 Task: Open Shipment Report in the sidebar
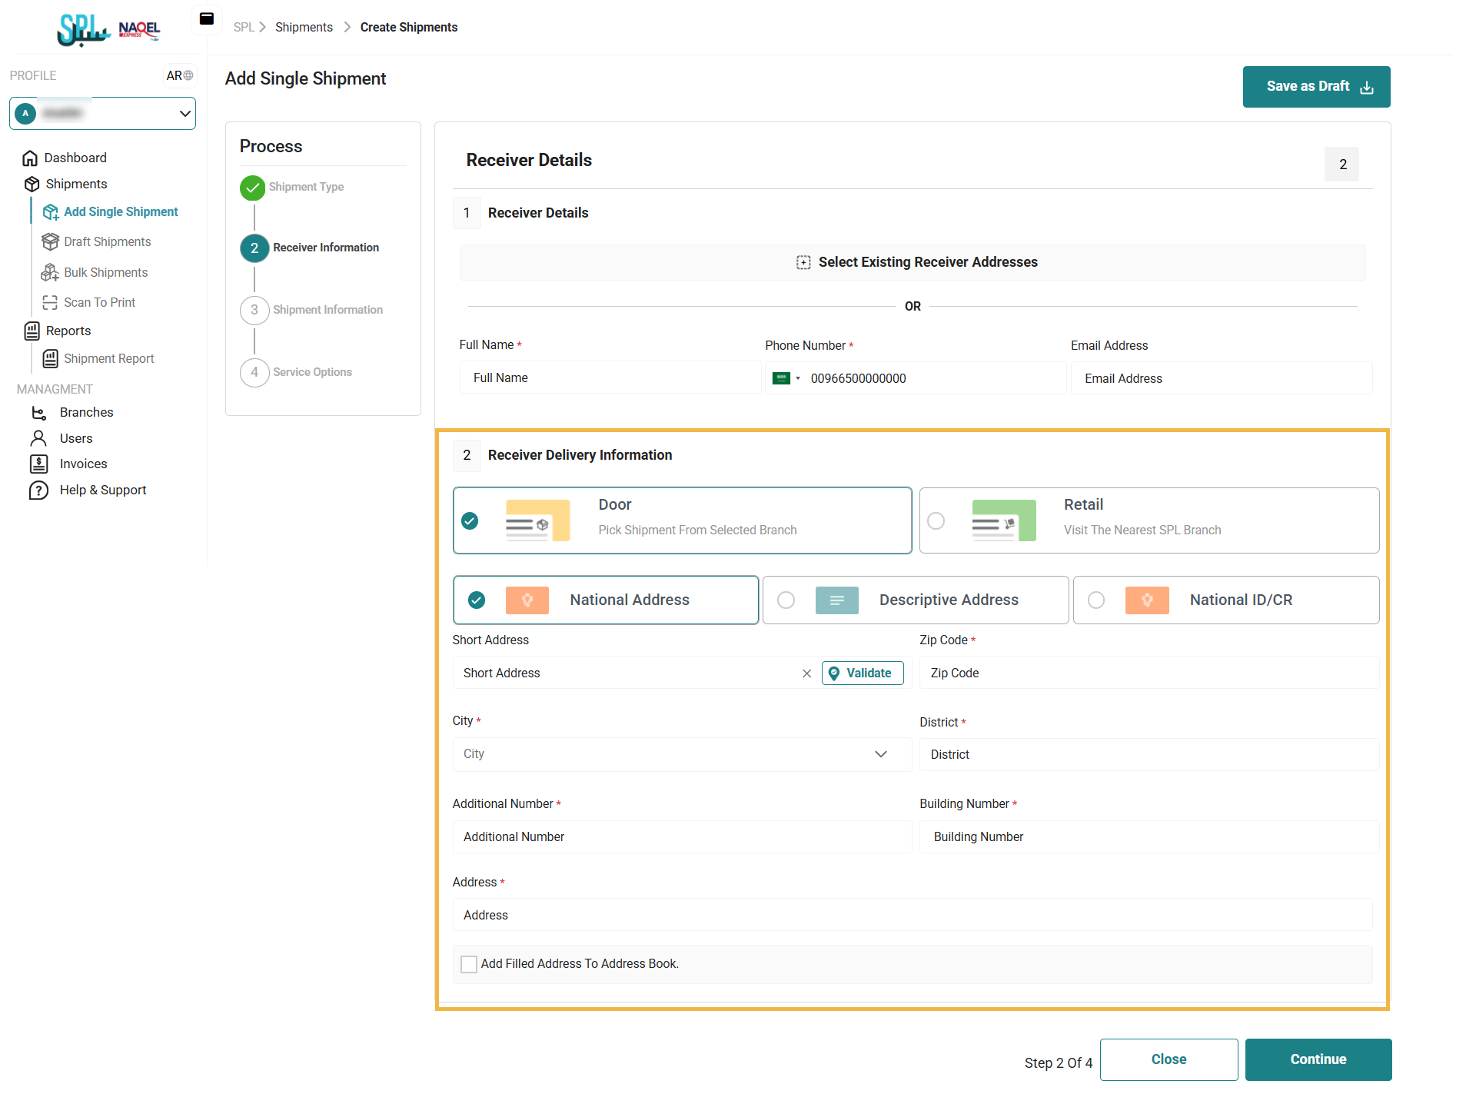coord(108,358)
